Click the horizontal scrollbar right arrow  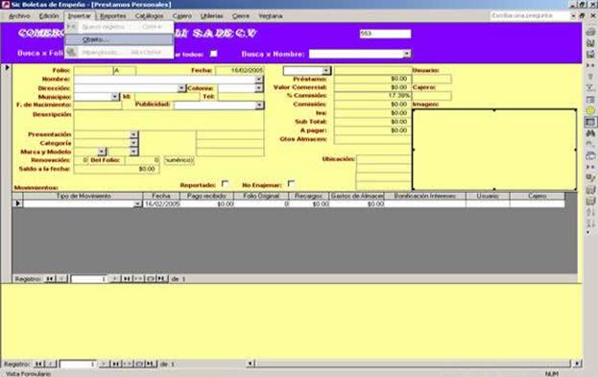pos(577,364)
